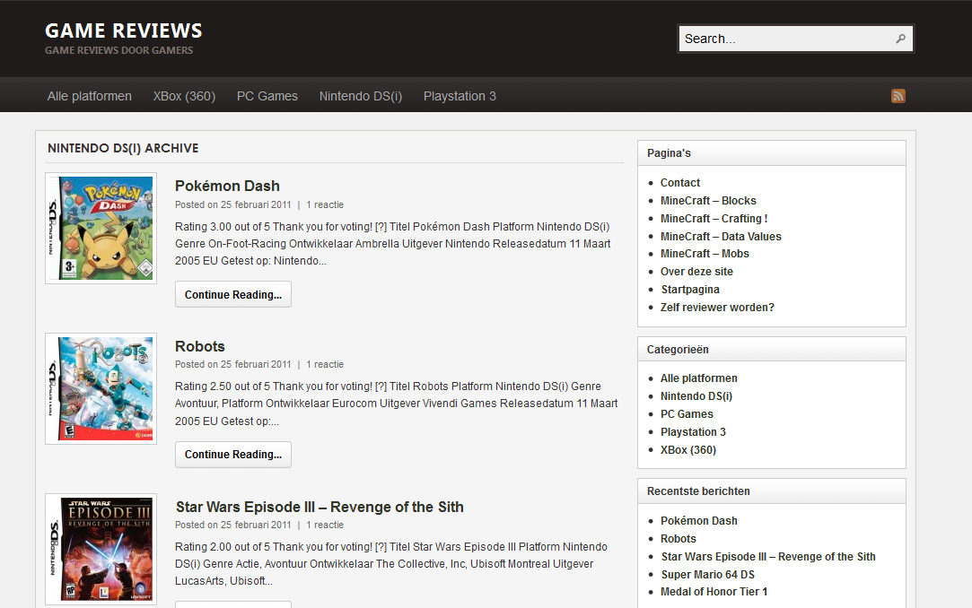The image size is (972, 608).
Task: Open the Contact page link
Action: (x=680, y=183)
